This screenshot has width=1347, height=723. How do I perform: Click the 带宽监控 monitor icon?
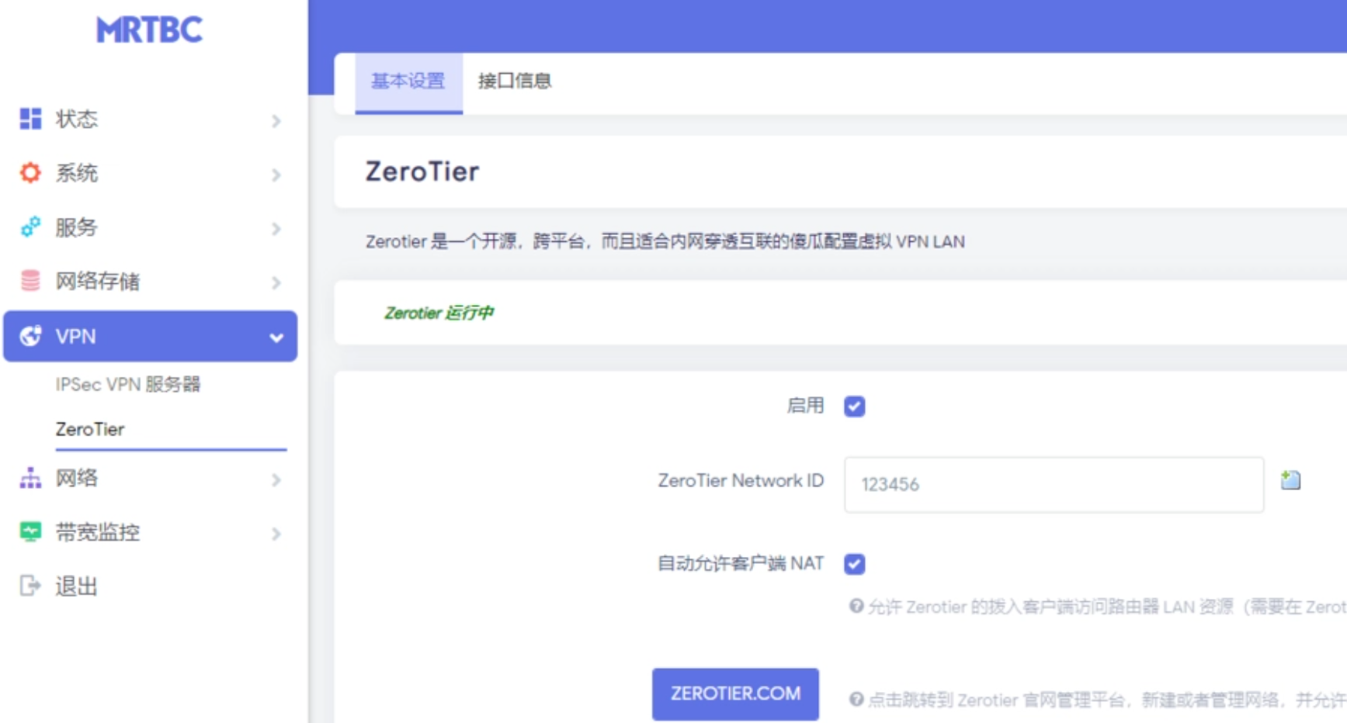point(30,532)
